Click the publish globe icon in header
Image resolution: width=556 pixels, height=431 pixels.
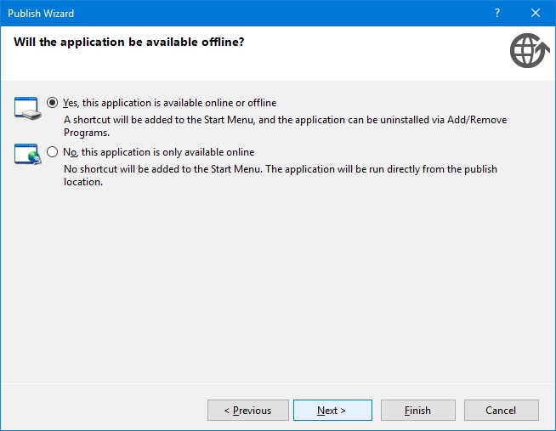coord(530,50)
